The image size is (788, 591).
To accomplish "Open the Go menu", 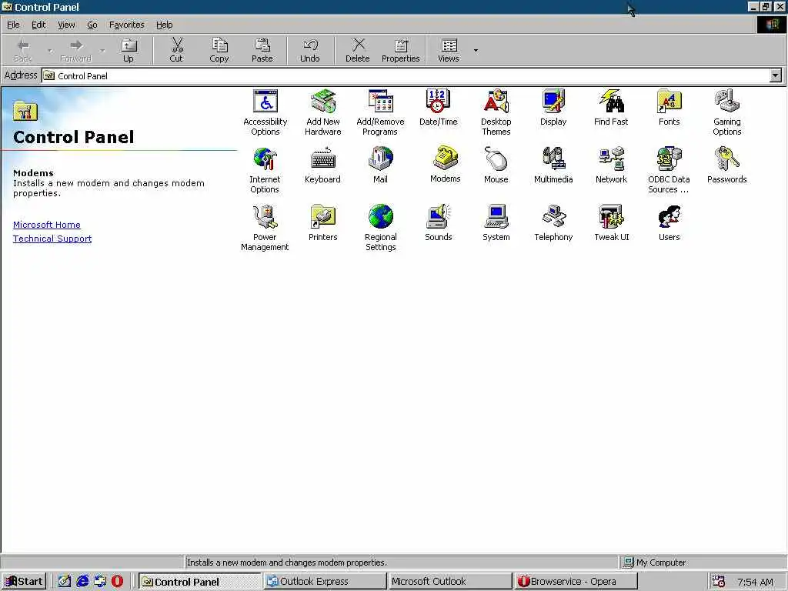I will click(x=92, y=25).
